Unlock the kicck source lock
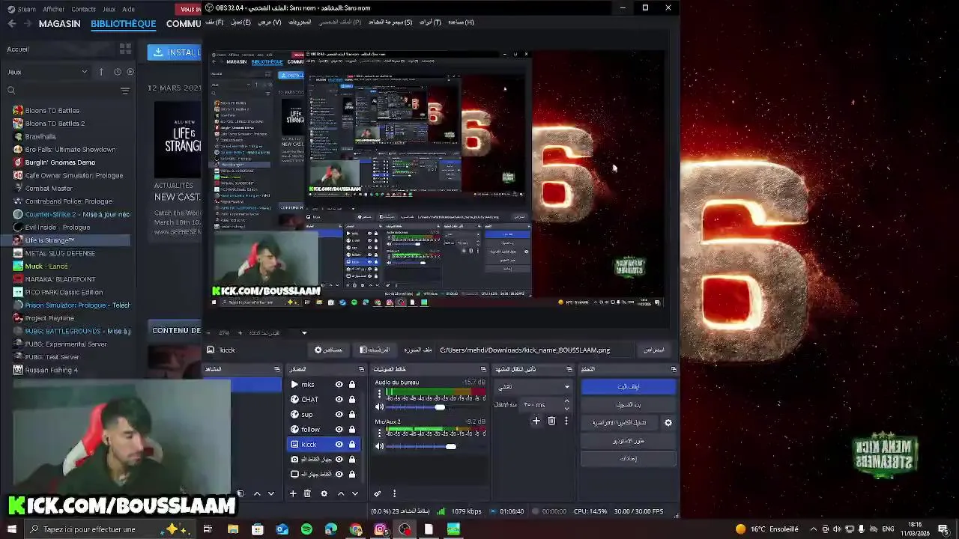The width and height of the screenshot is (959, 539). click(351, 444)
